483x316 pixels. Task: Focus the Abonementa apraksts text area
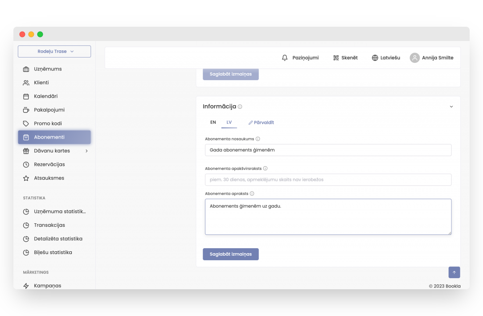click(328, 217)
